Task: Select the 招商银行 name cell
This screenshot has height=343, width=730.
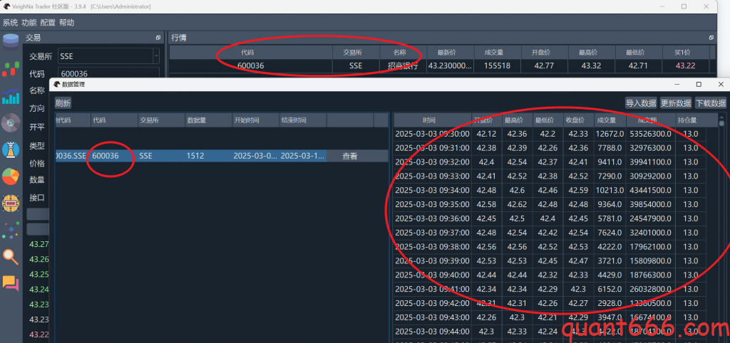Action: [x=403, y=66]
